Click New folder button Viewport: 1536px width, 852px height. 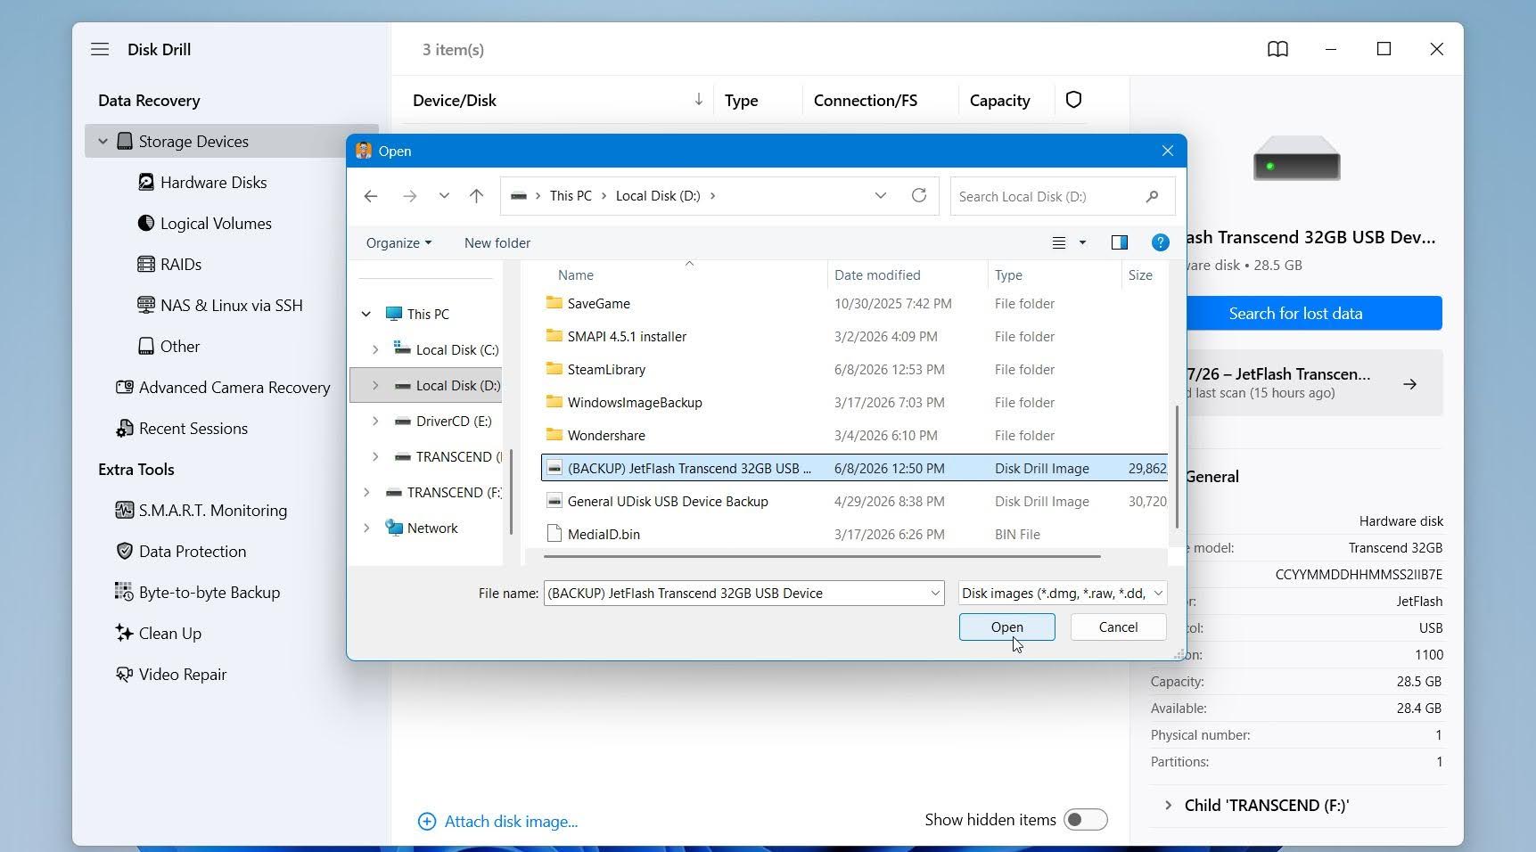(x=497, y=242)
